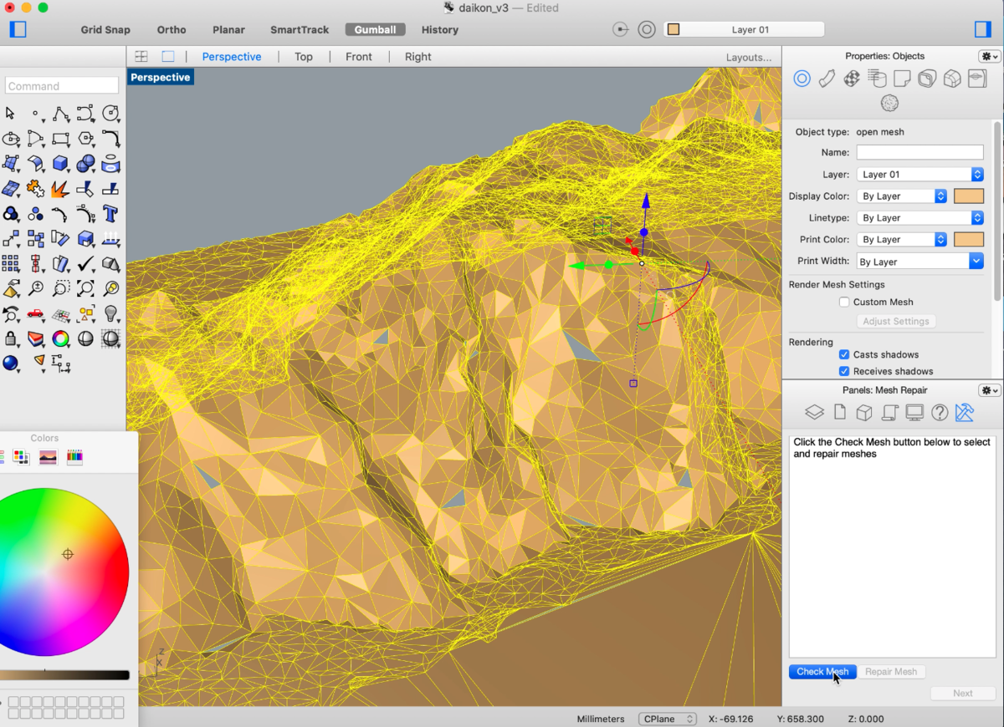The image size is (1004, 727).
Task: Click the Perspective viewport title label
Action: point(161,77)
